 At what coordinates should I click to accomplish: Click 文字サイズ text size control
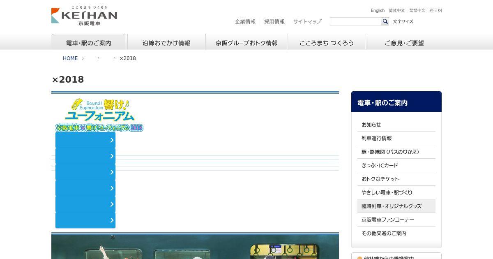point(403,21)
